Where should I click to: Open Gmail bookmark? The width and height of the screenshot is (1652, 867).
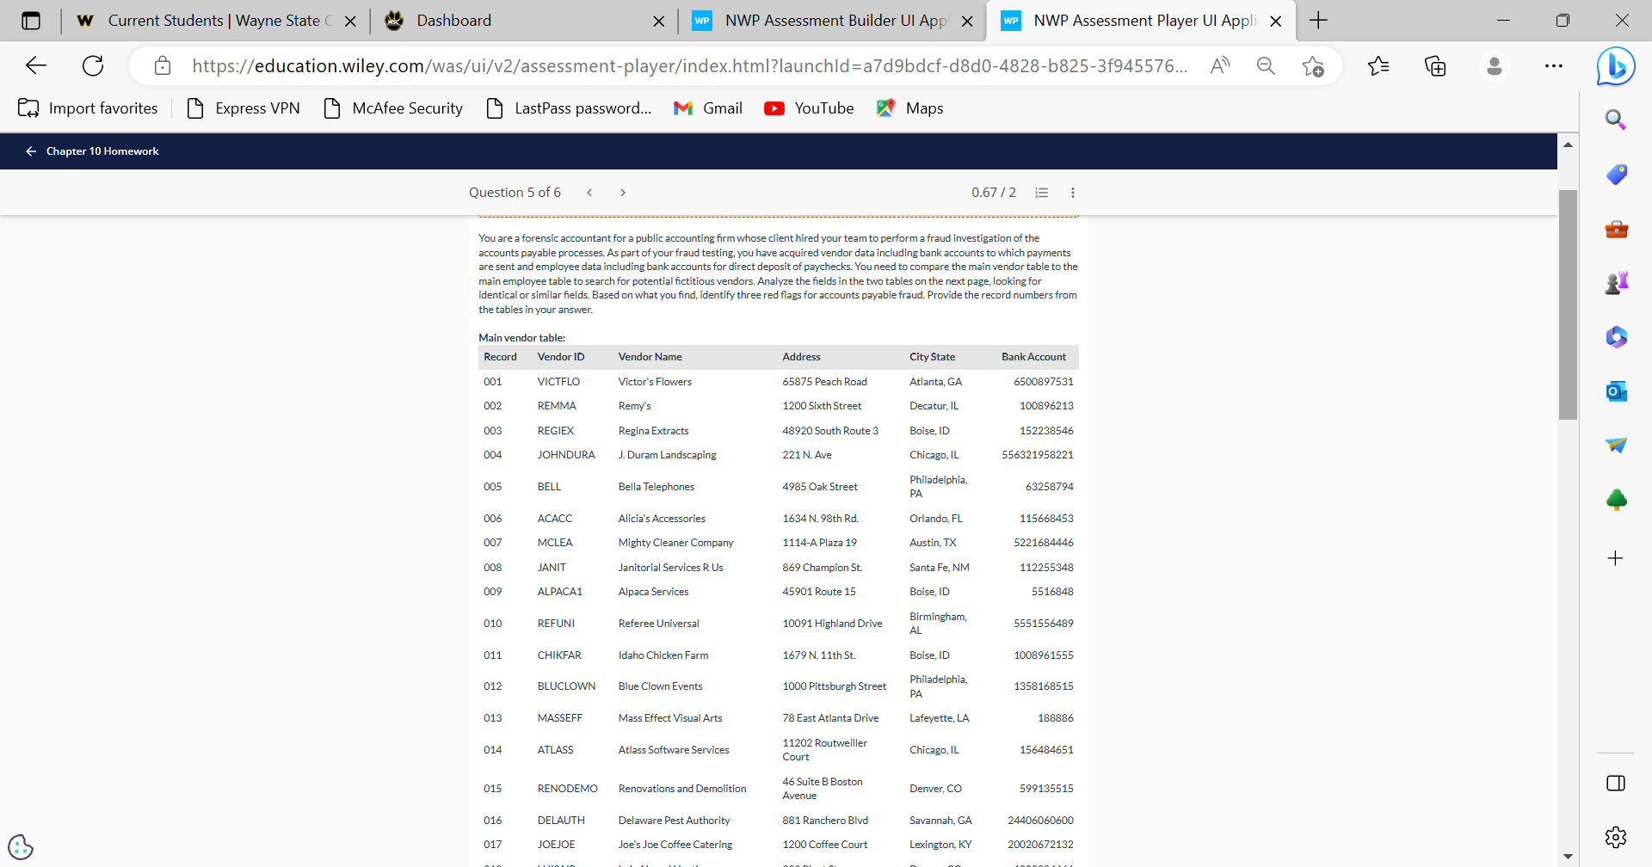pos(707,108)
